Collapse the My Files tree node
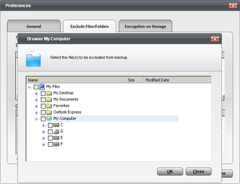The width and height of the screenshot is (240, 184). coord(30,87)
